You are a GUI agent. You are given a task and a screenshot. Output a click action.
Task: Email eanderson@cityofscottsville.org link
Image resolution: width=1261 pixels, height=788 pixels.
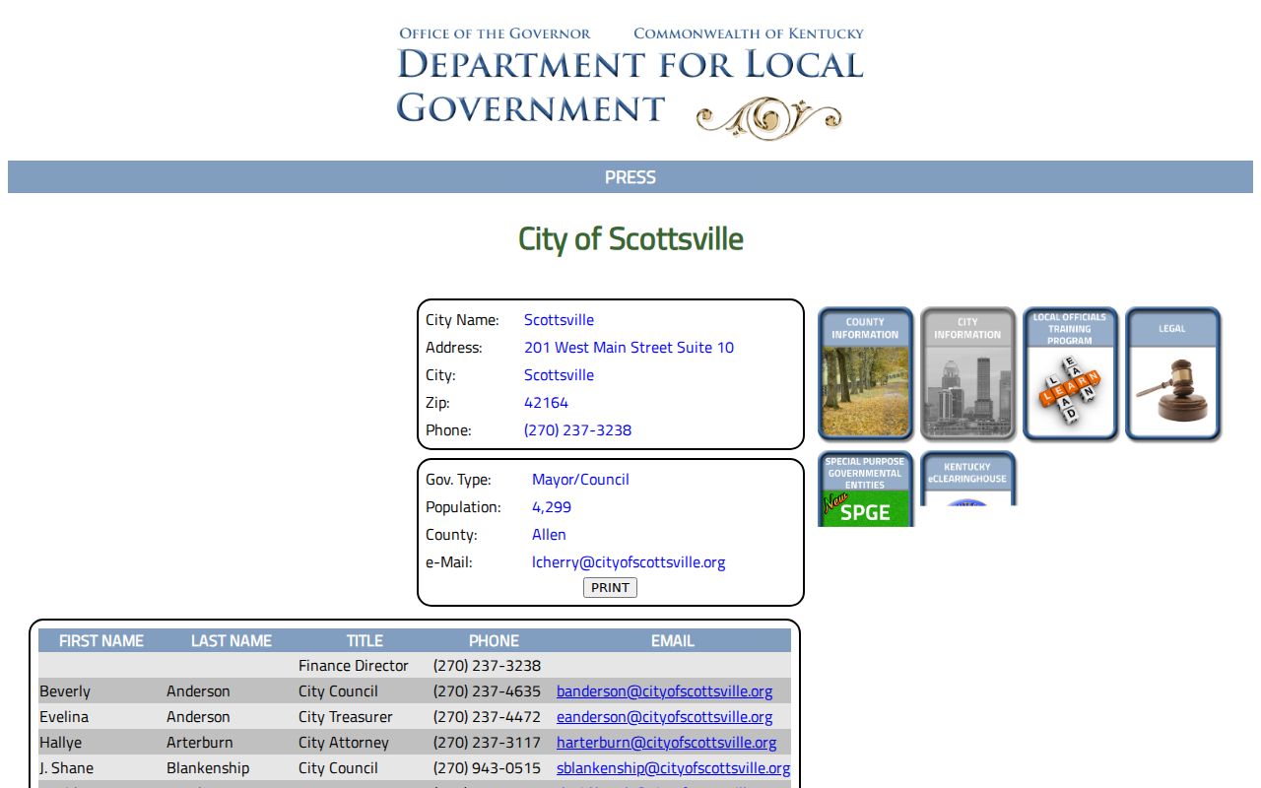tap(664, 717)
